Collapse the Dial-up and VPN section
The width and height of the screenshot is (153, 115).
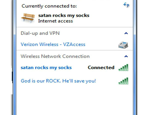126,33
